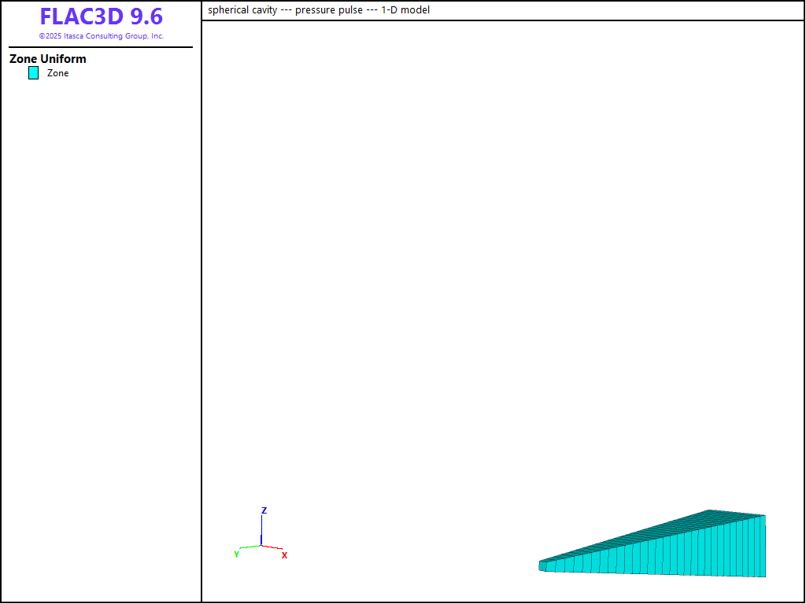Click the FLAC3D 9.6 logo
806x604 pixels.
pyautogui.click(x=101, y=17)
